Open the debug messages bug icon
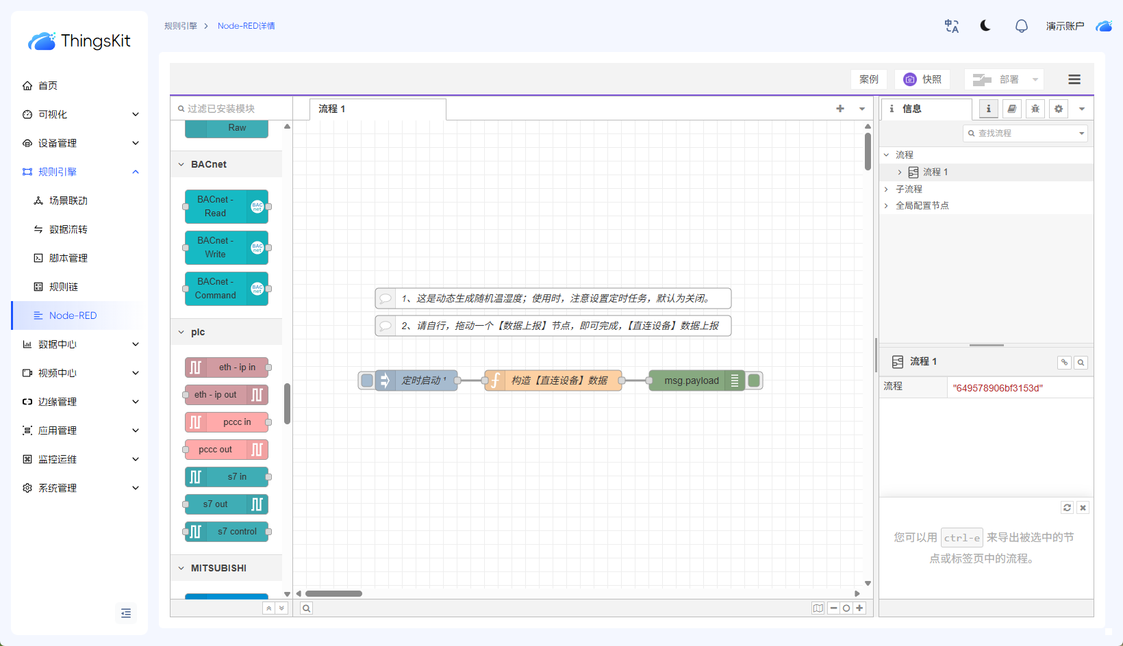Screen dimensions: 1123x646 click(1035, 109)
